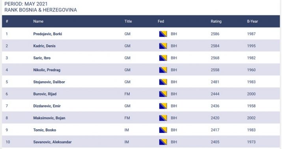Select the Bosnian flag in Saric's row
This screenshot has width=282, height=149.
163,58
